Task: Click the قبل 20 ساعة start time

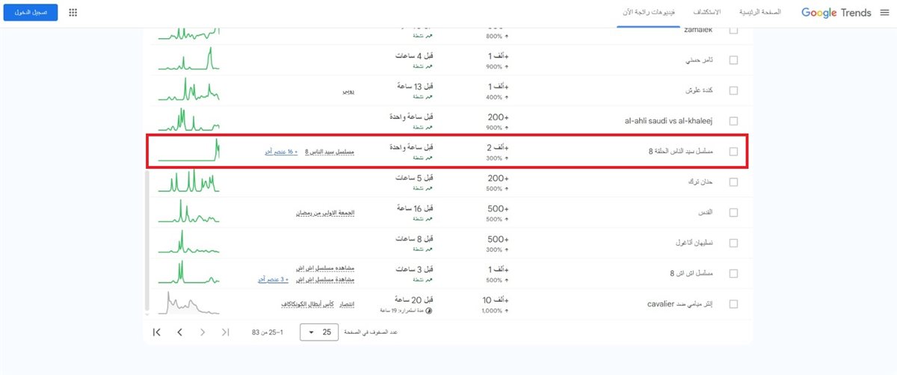Action: click(x=416, y=300)
